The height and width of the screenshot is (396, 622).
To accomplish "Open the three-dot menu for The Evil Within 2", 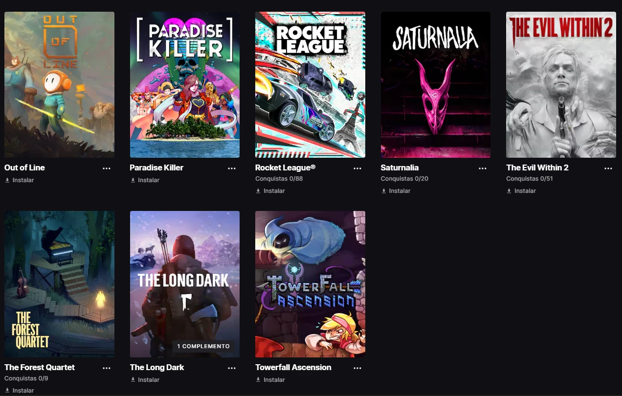I will click(x=608, y=168).
